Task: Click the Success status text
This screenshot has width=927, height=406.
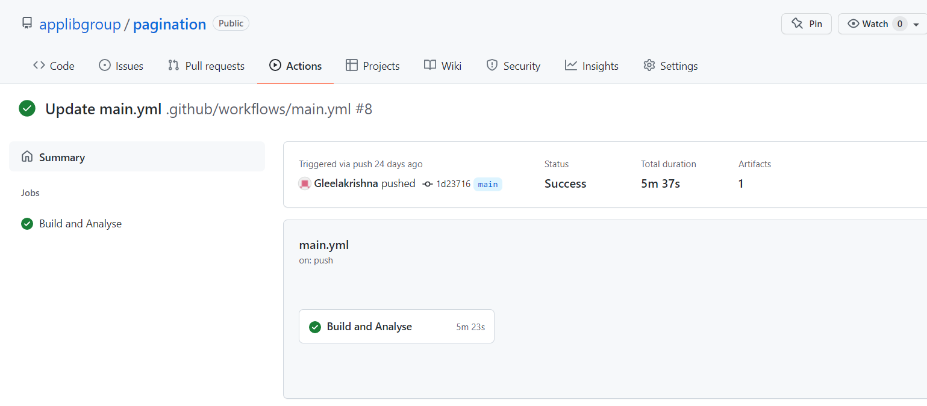Action: pos(565,183)
